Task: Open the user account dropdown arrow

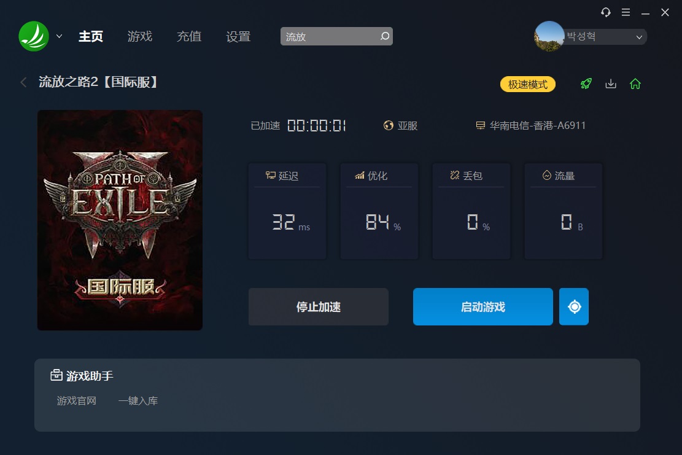Action: point(639,37)
